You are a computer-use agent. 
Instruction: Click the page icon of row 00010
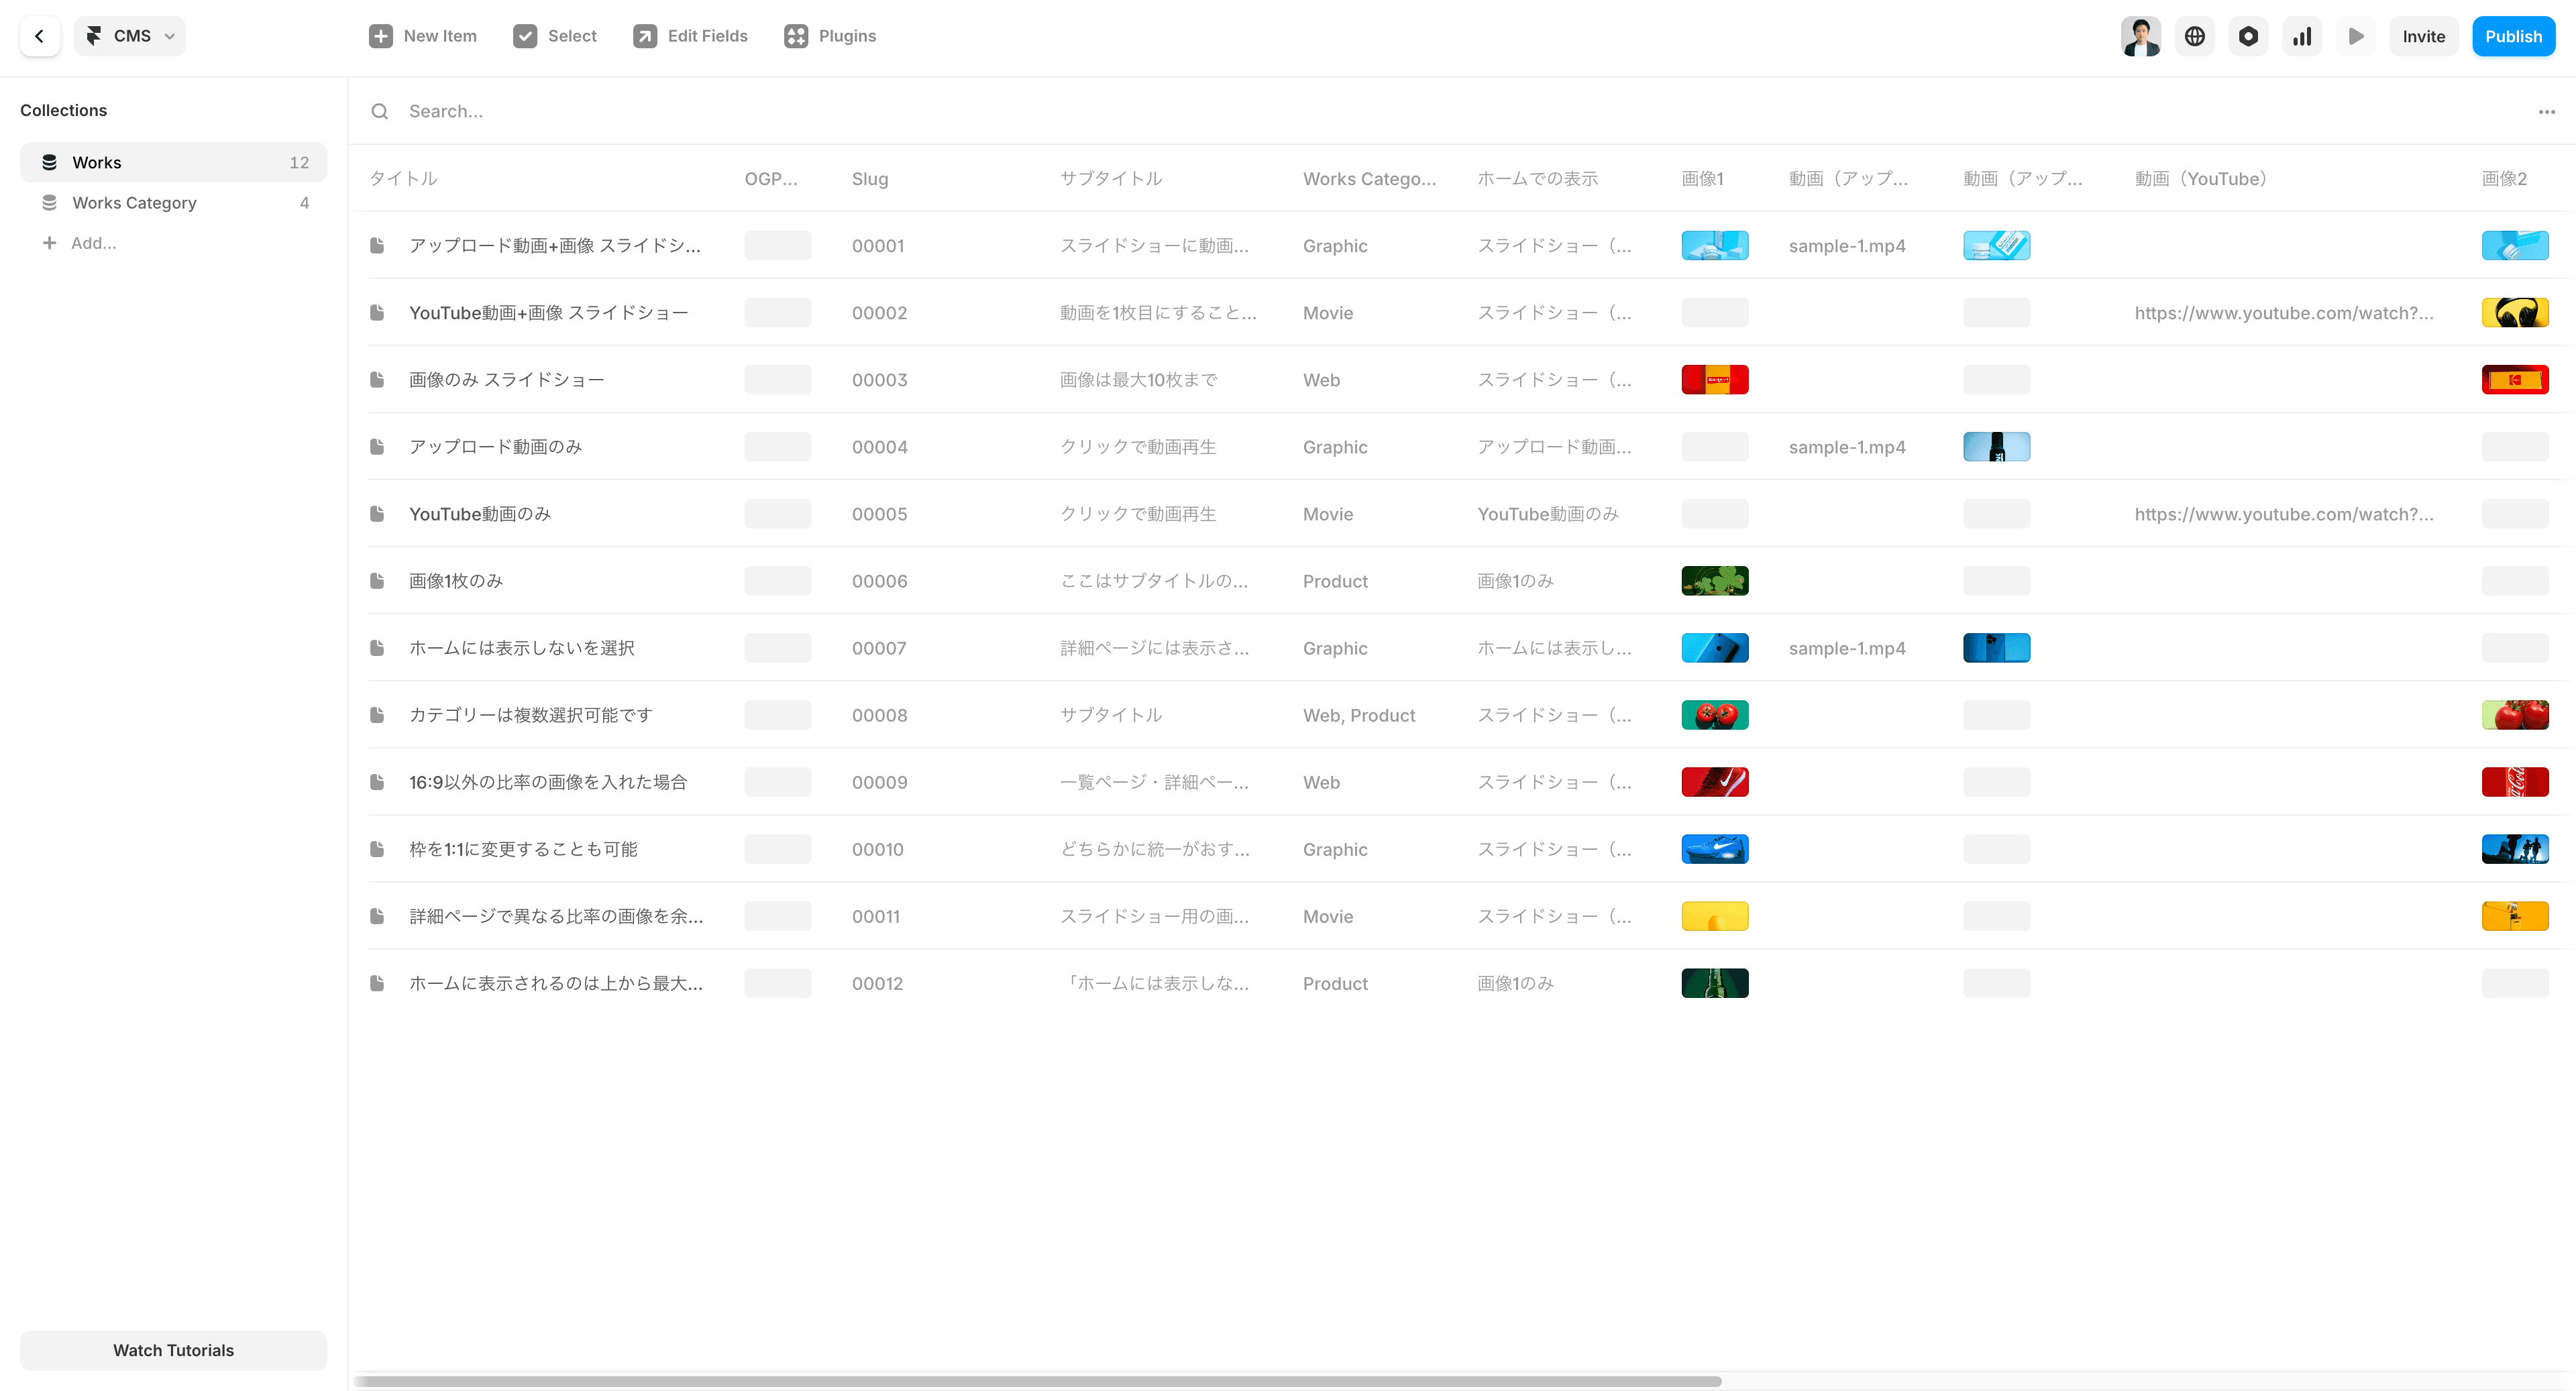377,848
